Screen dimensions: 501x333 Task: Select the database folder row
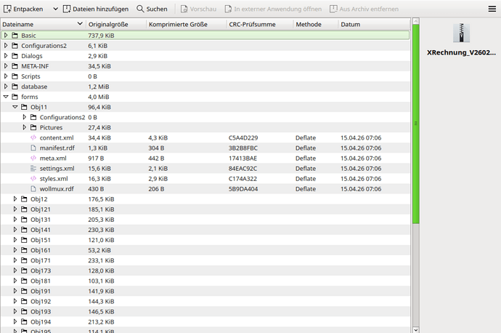coord(205,87)
